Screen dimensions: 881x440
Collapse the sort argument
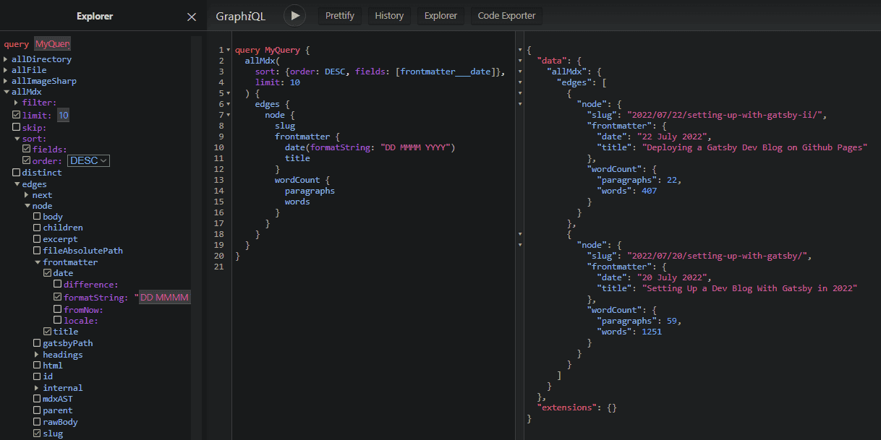click(17, 139)
